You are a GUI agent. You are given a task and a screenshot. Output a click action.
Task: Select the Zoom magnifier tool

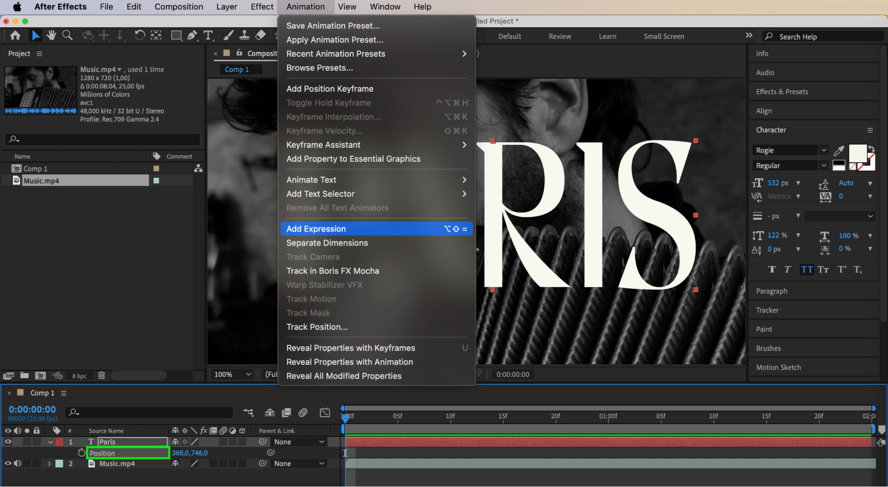[67, 36]
